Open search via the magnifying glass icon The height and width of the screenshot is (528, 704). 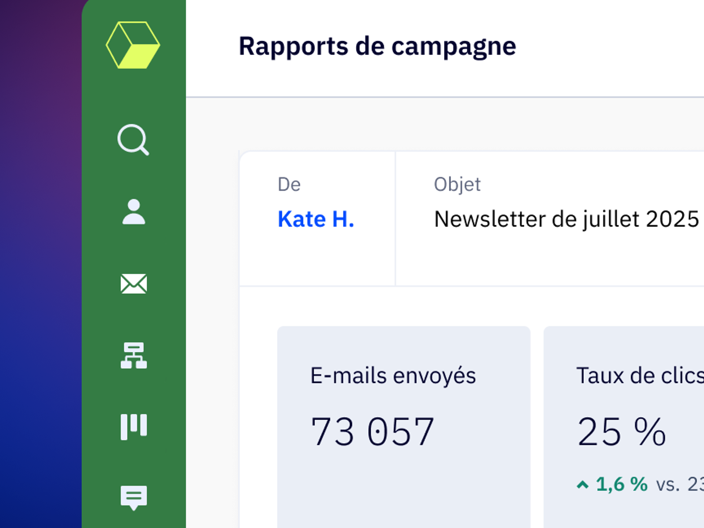(x=133, y=140)
